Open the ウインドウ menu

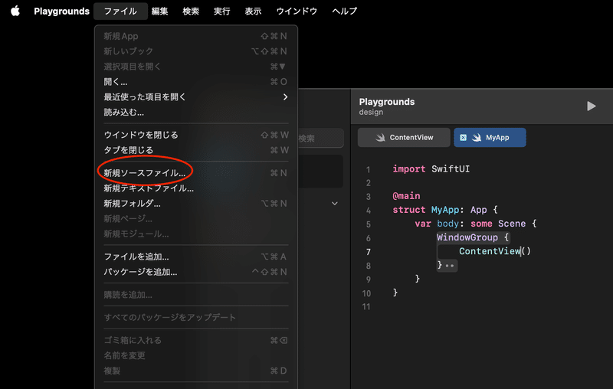tap(297, 11)
